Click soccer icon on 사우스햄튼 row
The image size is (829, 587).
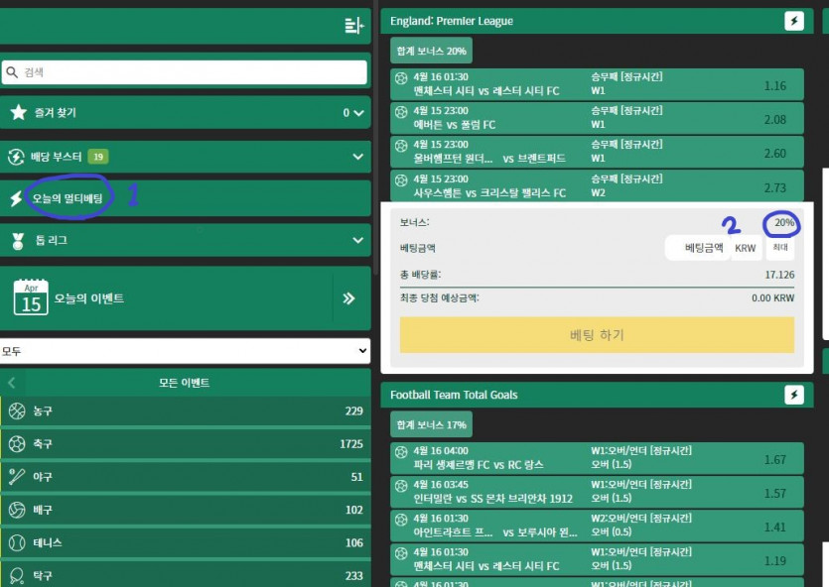[x=401, y=180]
